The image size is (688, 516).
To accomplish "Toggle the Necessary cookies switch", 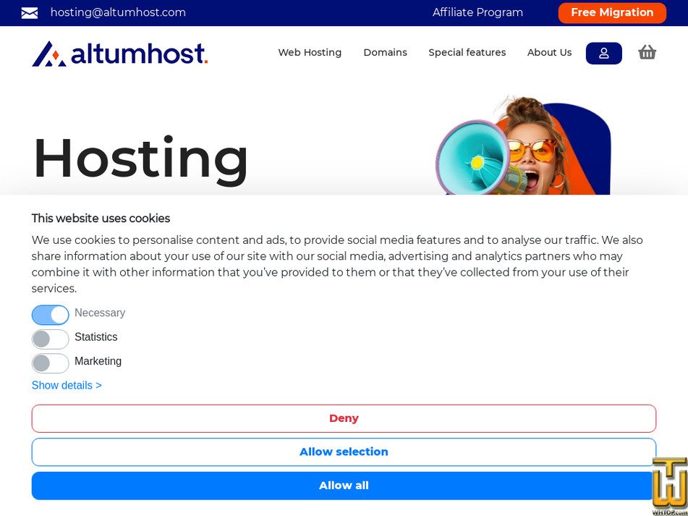I will [50, 315].
